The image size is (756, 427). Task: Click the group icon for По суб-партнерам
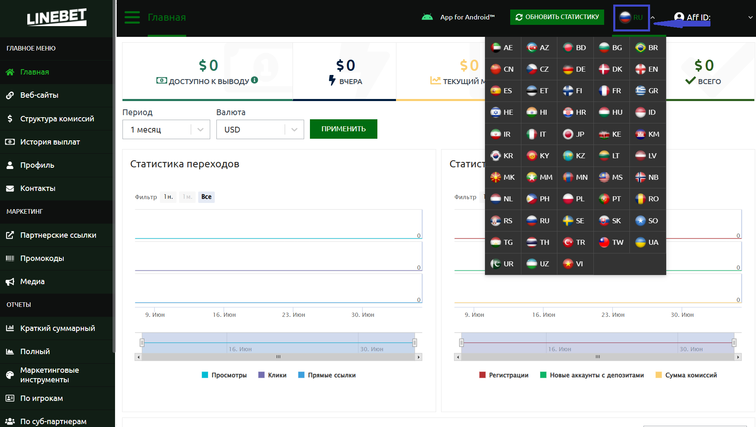coord(10,422)
